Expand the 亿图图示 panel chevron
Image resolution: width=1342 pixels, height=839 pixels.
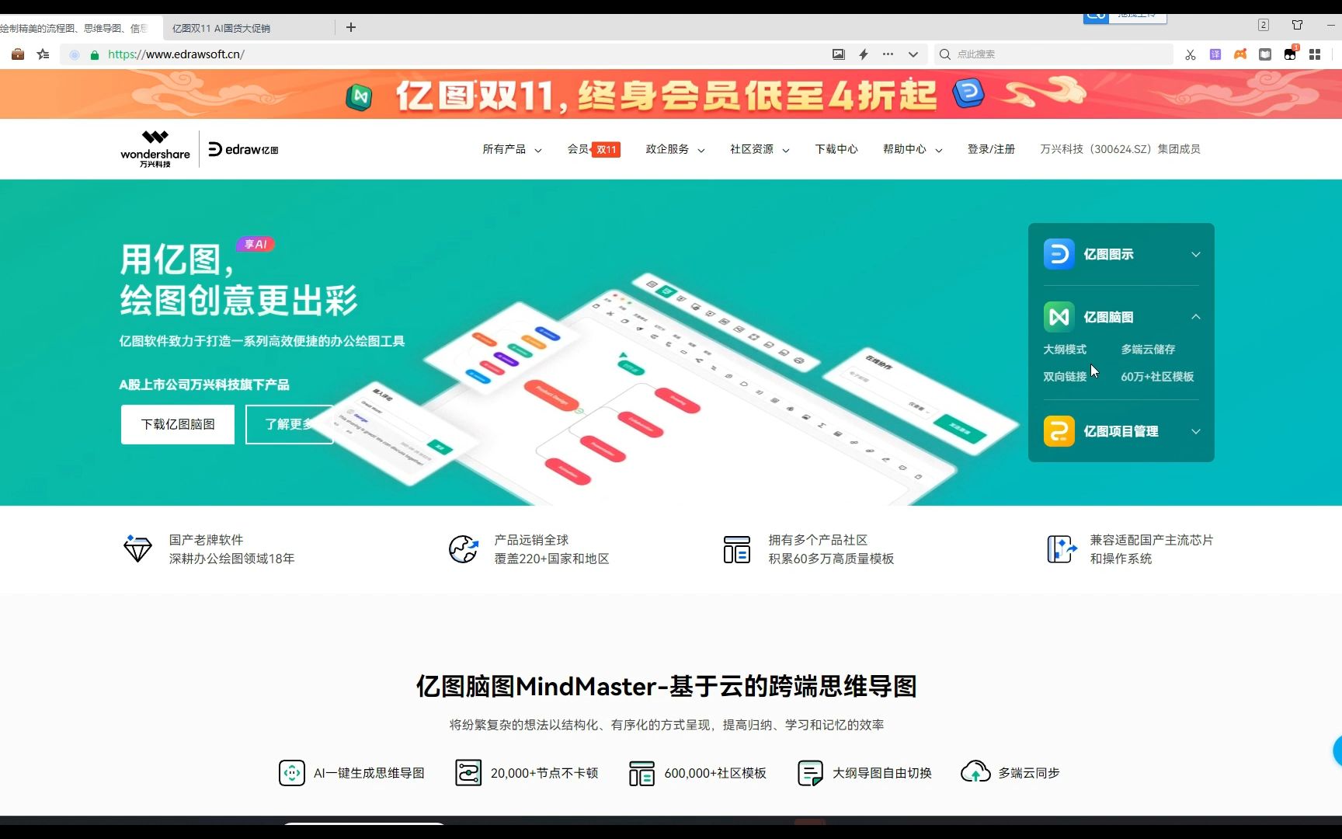coord(1196,255)
